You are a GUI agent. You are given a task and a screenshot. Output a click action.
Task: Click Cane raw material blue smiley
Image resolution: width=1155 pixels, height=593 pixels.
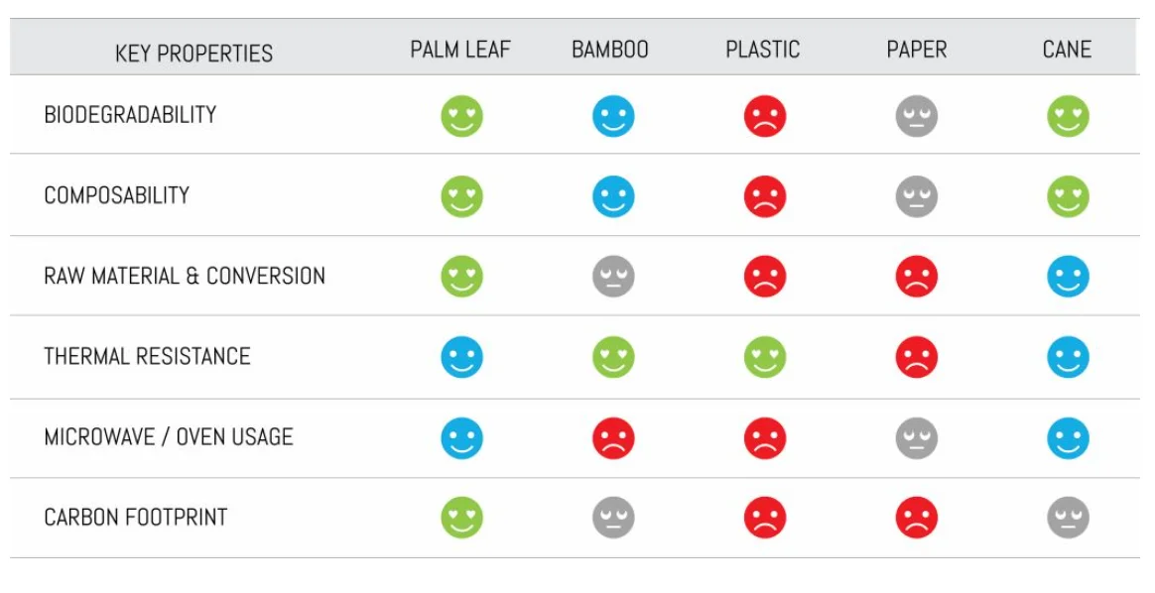click(x=1068, y=277)
